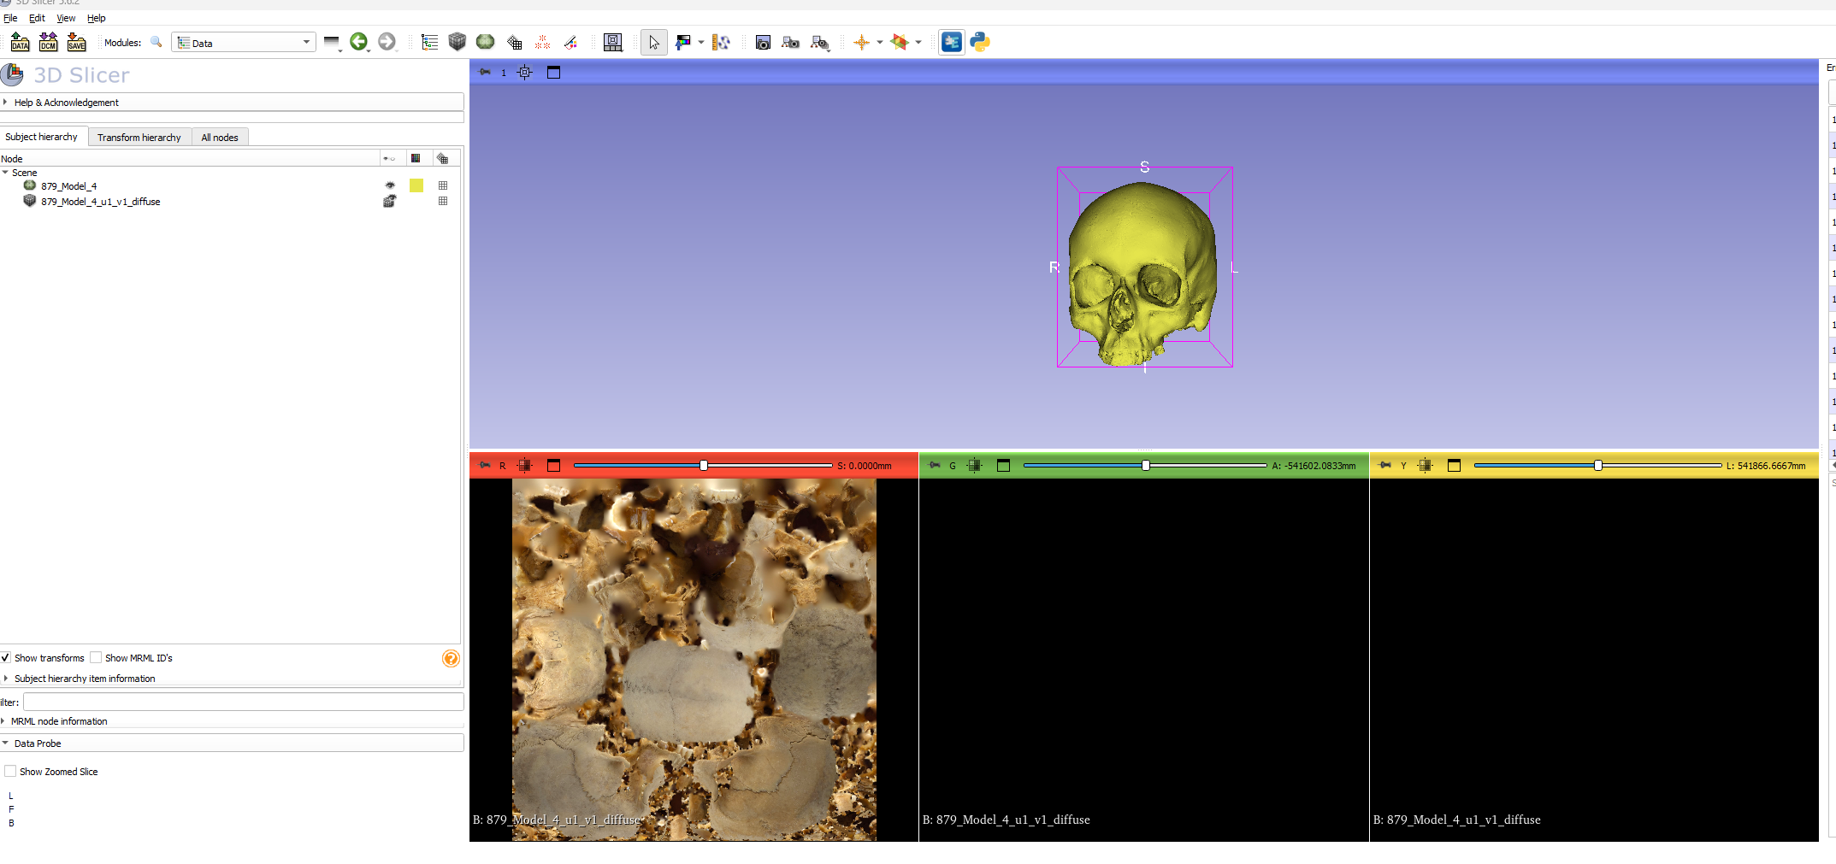Click the module search magnifier icon
The width and height of the screenshot is (1836, 864).
(x=156, y=42)
